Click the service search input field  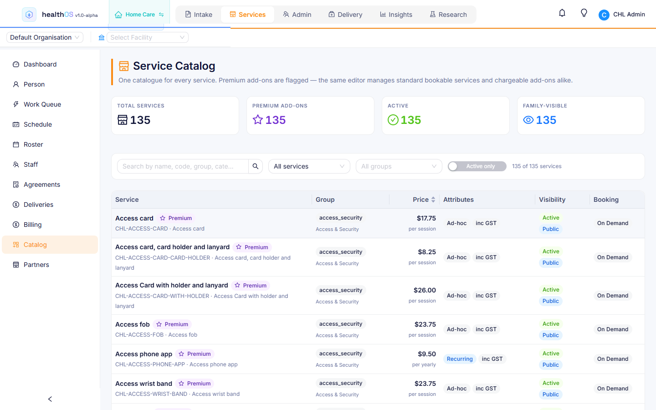coord(183,166)
